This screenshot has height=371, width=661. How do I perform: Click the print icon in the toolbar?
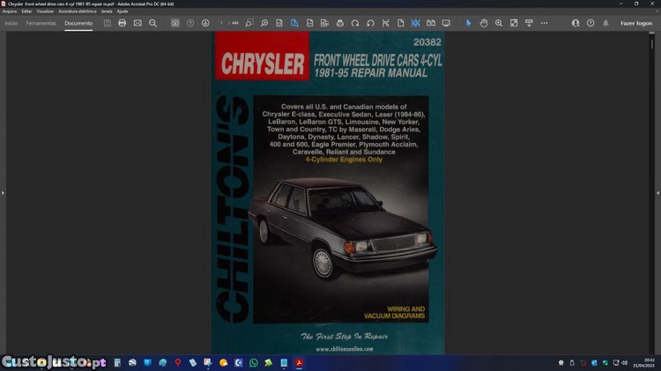pyautogui.click(x=123, y=23)
